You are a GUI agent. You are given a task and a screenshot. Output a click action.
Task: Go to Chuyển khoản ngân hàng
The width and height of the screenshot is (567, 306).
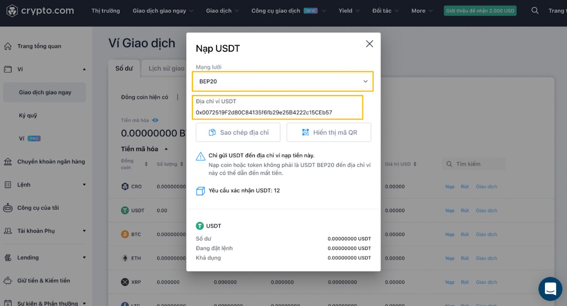[x=51, y=162]
